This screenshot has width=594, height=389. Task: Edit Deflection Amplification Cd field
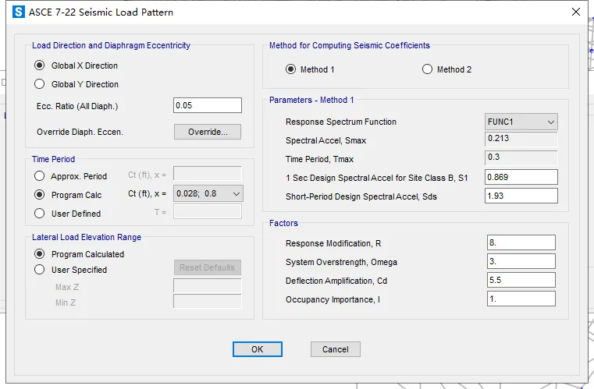[x=521, y=280]
